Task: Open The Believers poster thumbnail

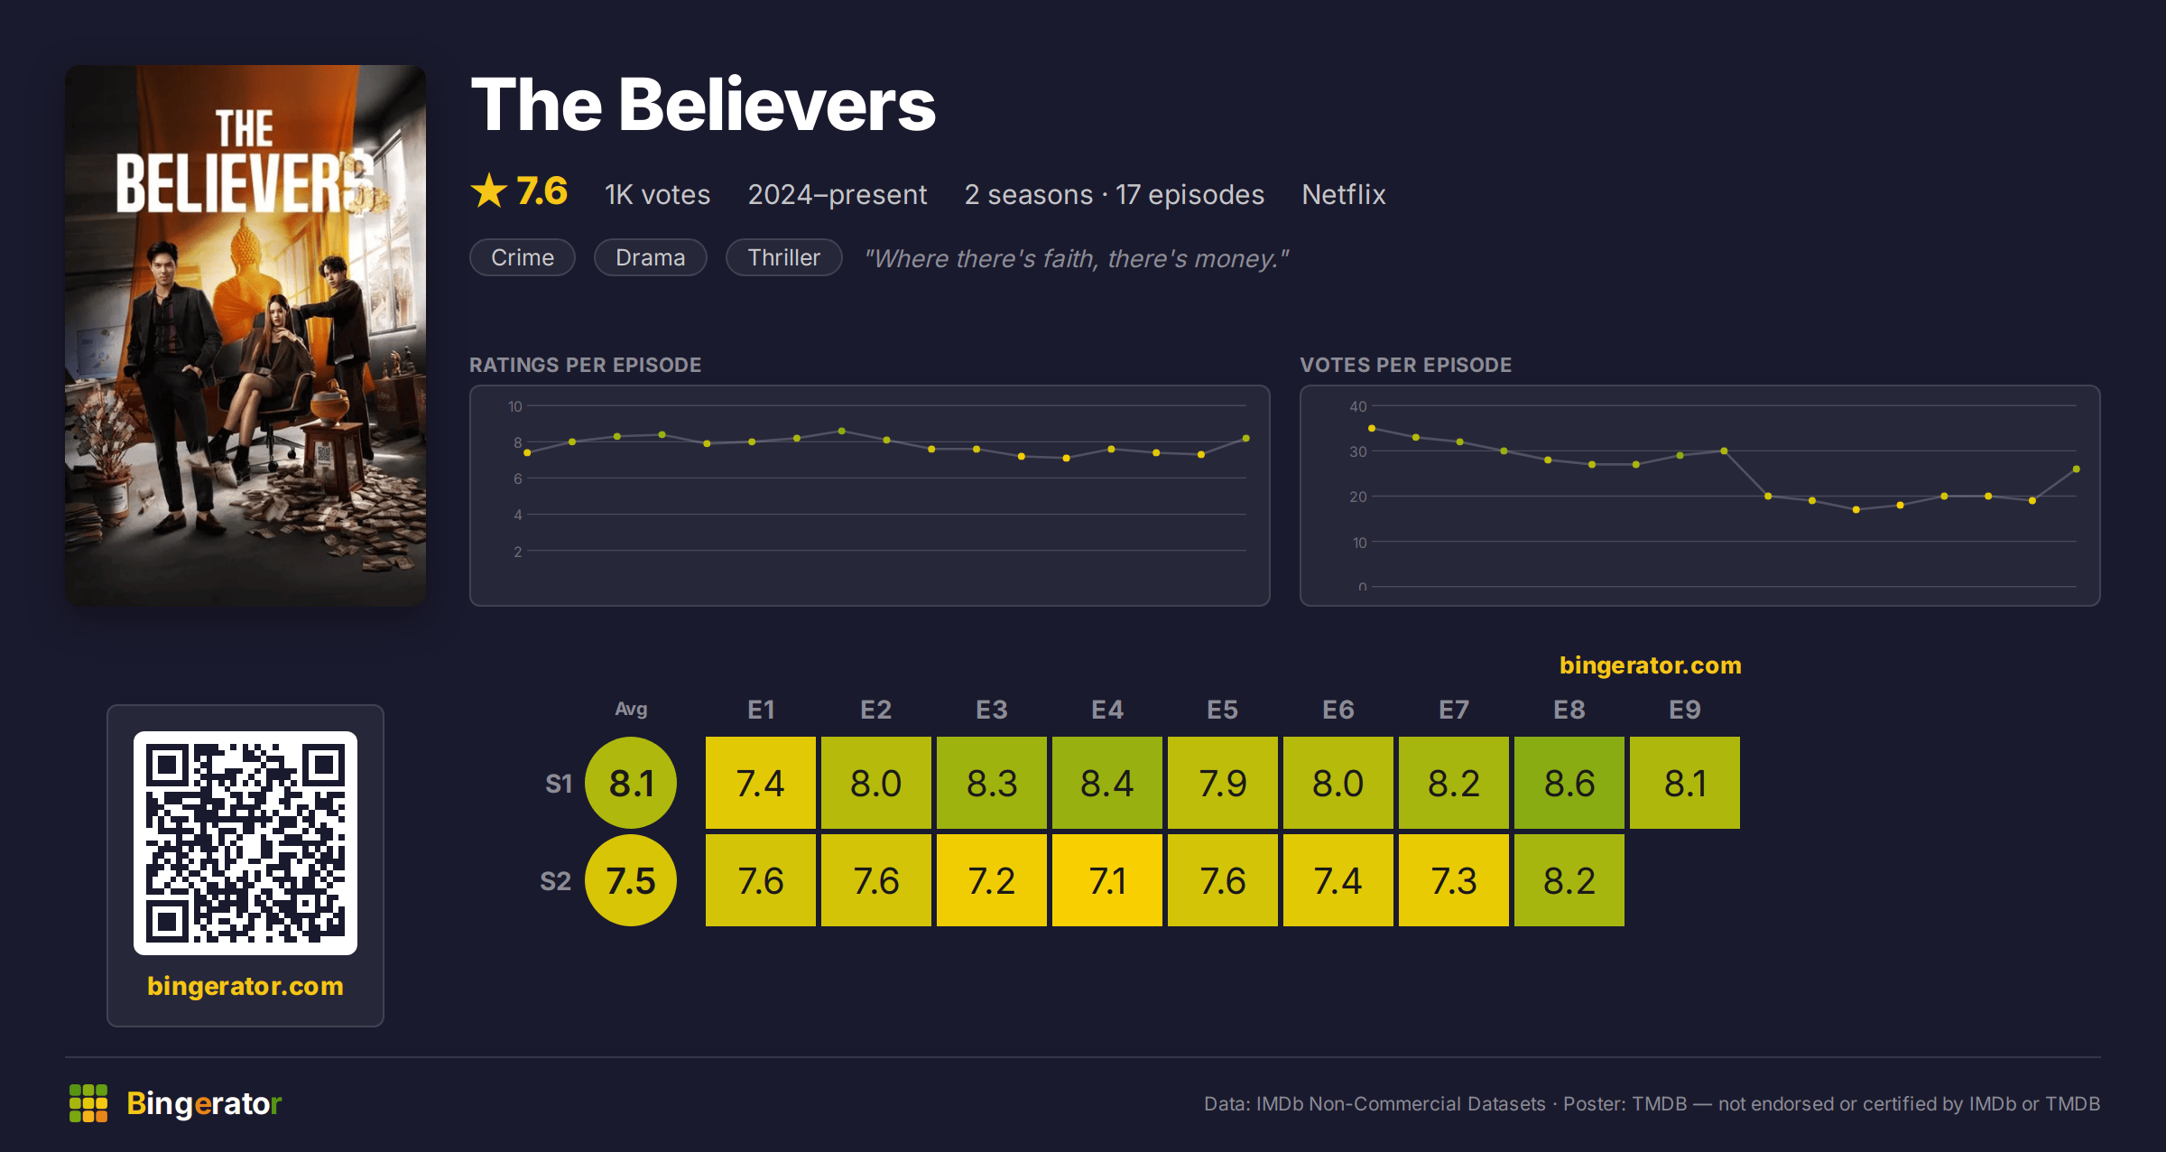Action: (x=245, y=335)
